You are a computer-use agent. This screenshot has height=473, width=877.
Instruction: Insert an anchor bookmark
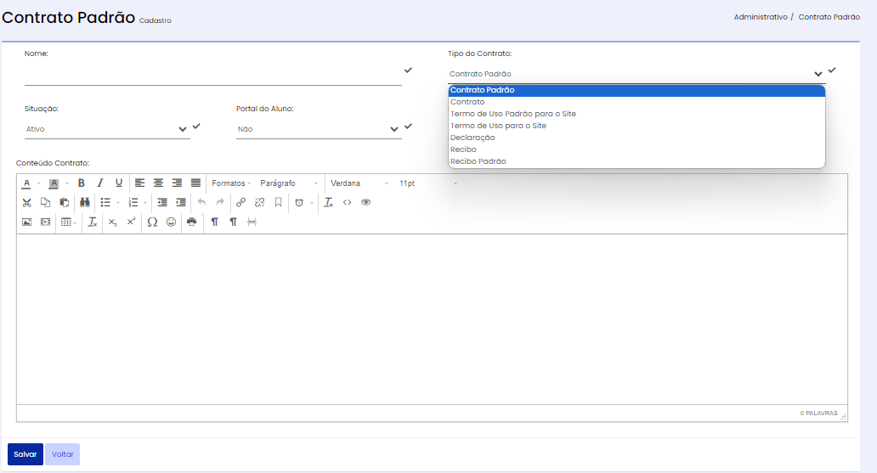pos(278,202)
